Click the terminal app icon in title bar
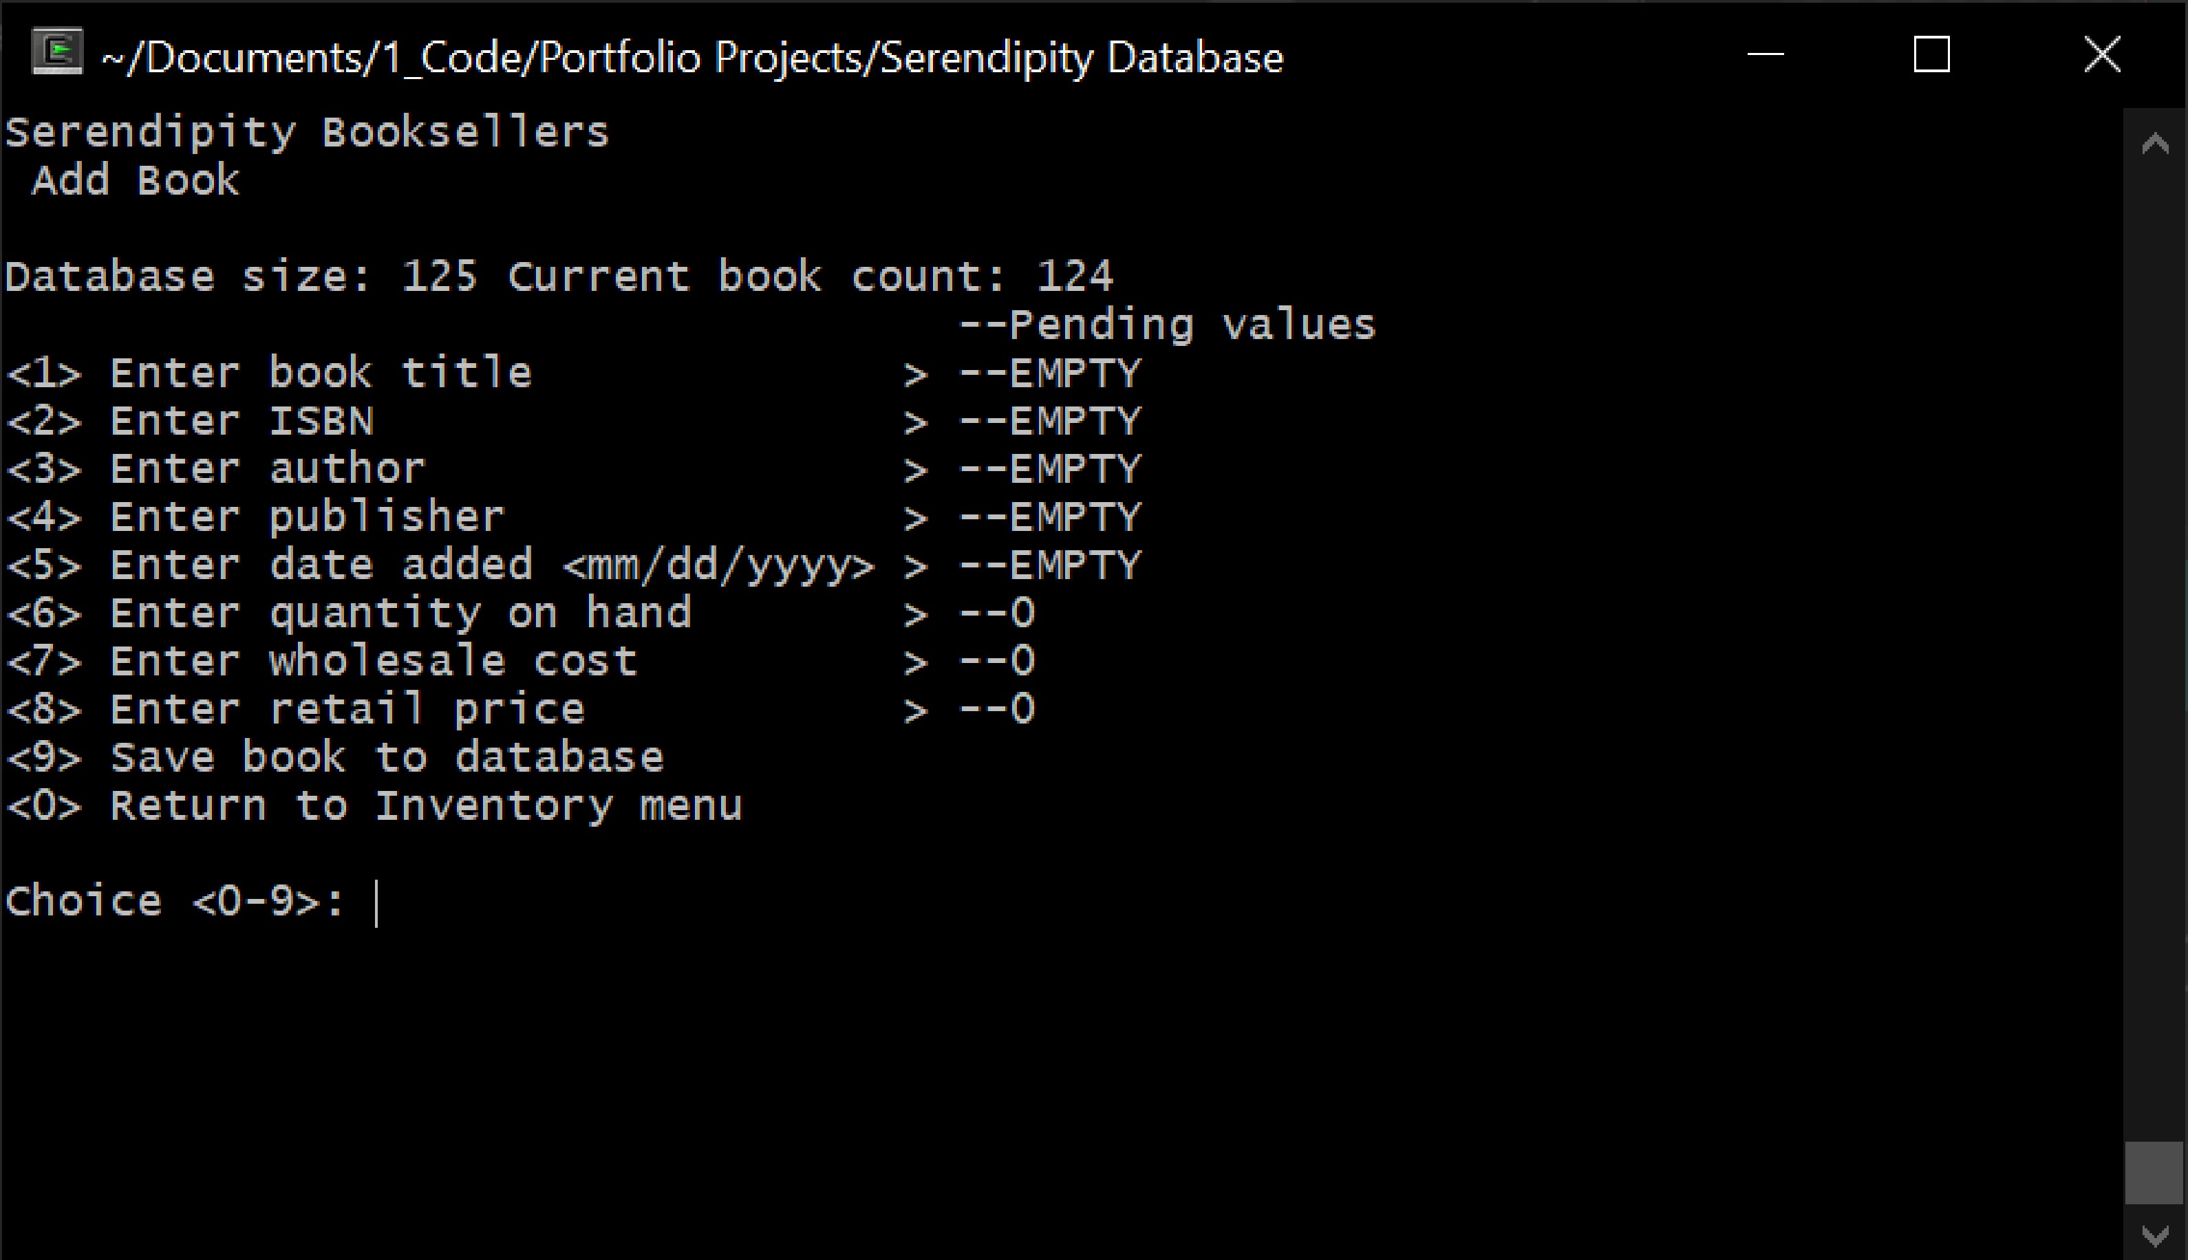The width and height of the screenshot is (2188, 1260). click(57, 52)
